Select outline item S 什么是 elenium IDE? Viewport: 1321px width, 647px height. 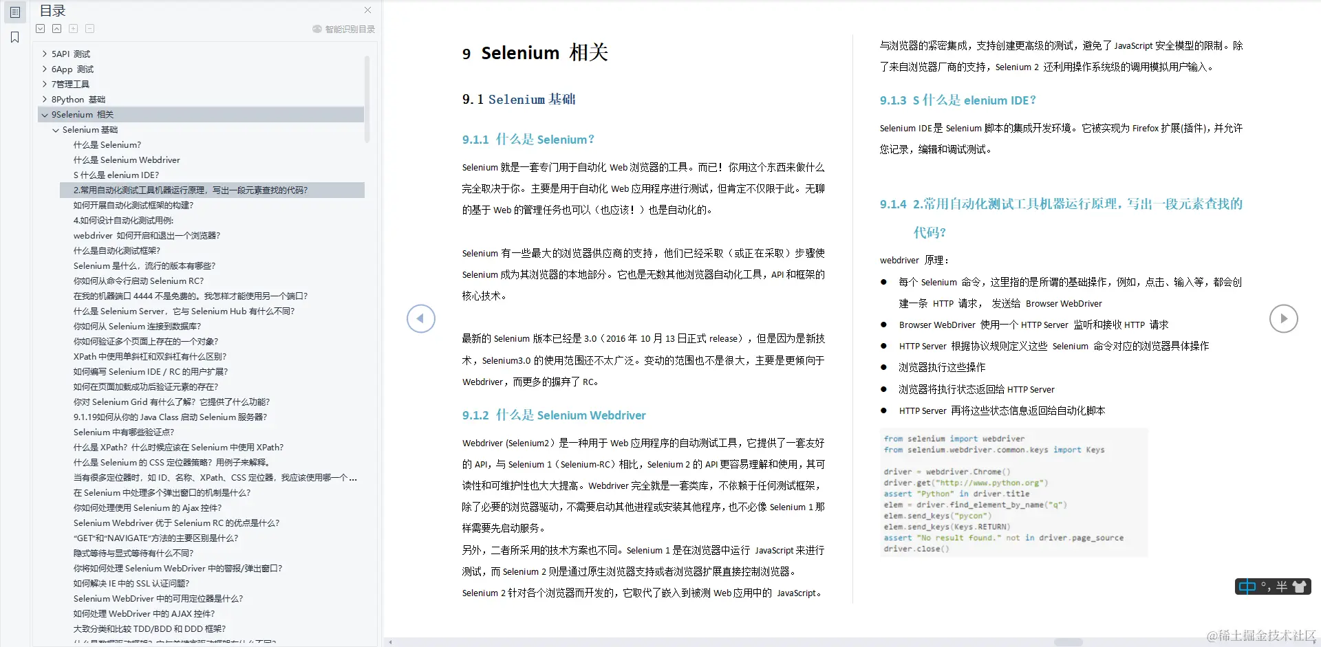tap(116, 175)
